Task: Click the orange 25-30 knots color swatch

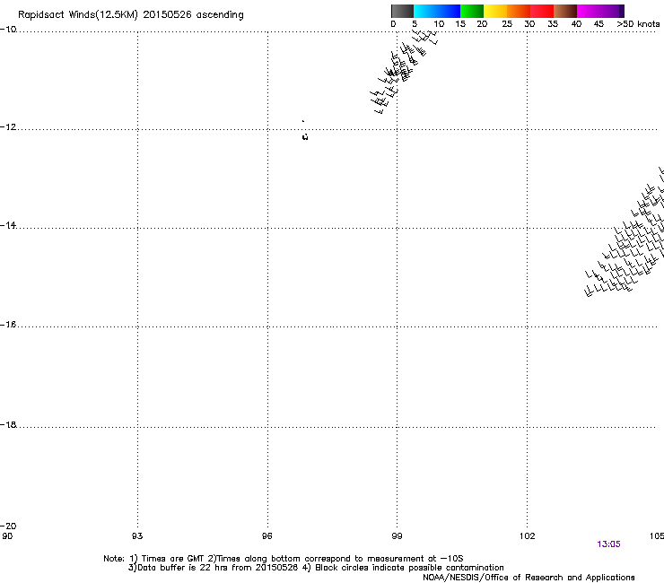Action: (519, 11)
